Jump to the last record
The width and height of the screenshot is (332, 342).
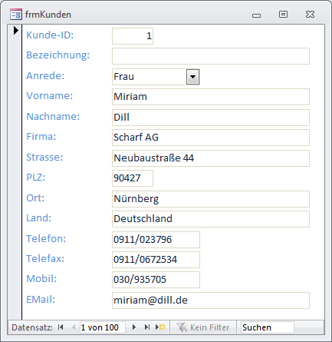click(147, 327)
